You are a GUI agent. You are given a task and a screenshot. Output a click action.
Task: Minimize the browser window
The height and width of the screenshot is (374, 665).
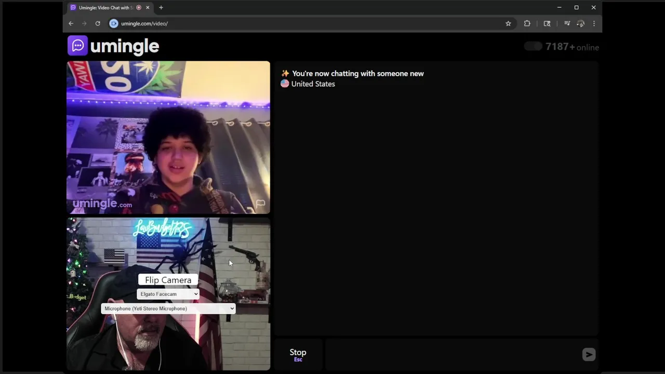[x=559, y=7]
